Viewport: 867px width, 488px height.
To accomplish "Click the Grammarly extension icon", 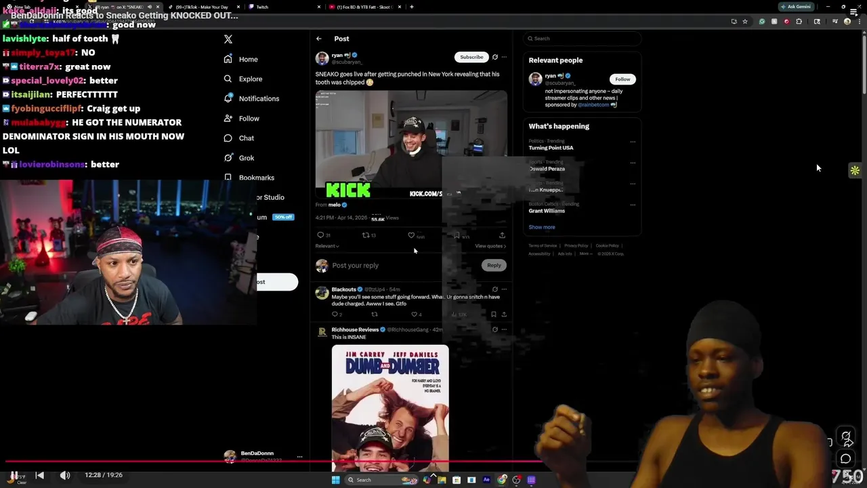I will point(761,22).
